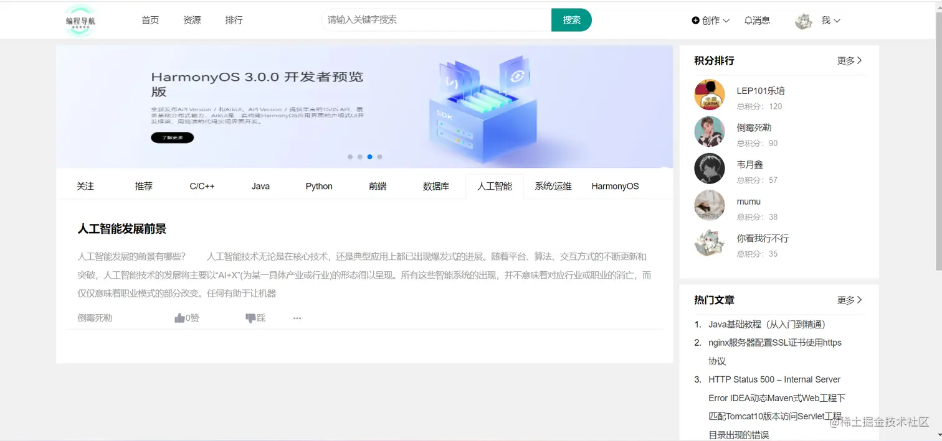Click the username LEP101乐培 in the ranking
Viewport: 942px width, 441px height.
761,91
